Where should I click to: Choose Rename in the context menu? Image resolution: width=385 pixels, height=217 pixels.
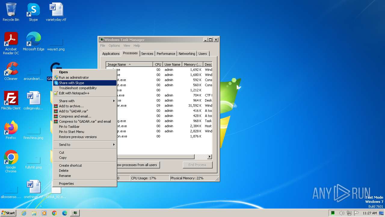(x=85, y=176)
